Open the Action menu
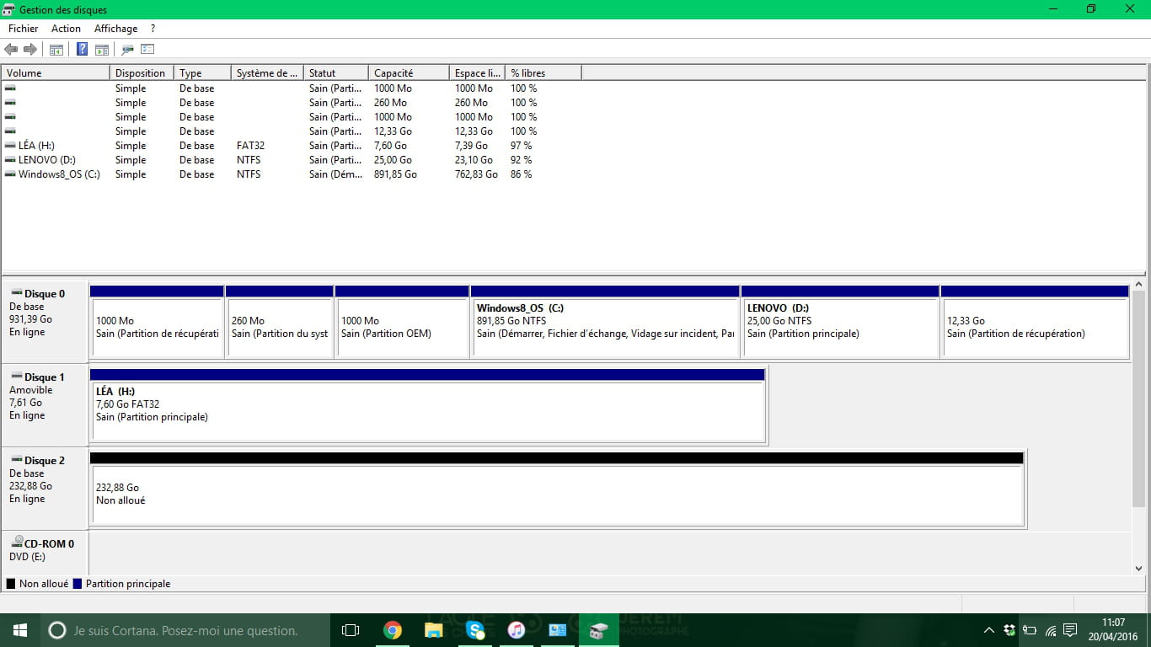 tap(66, 29)
